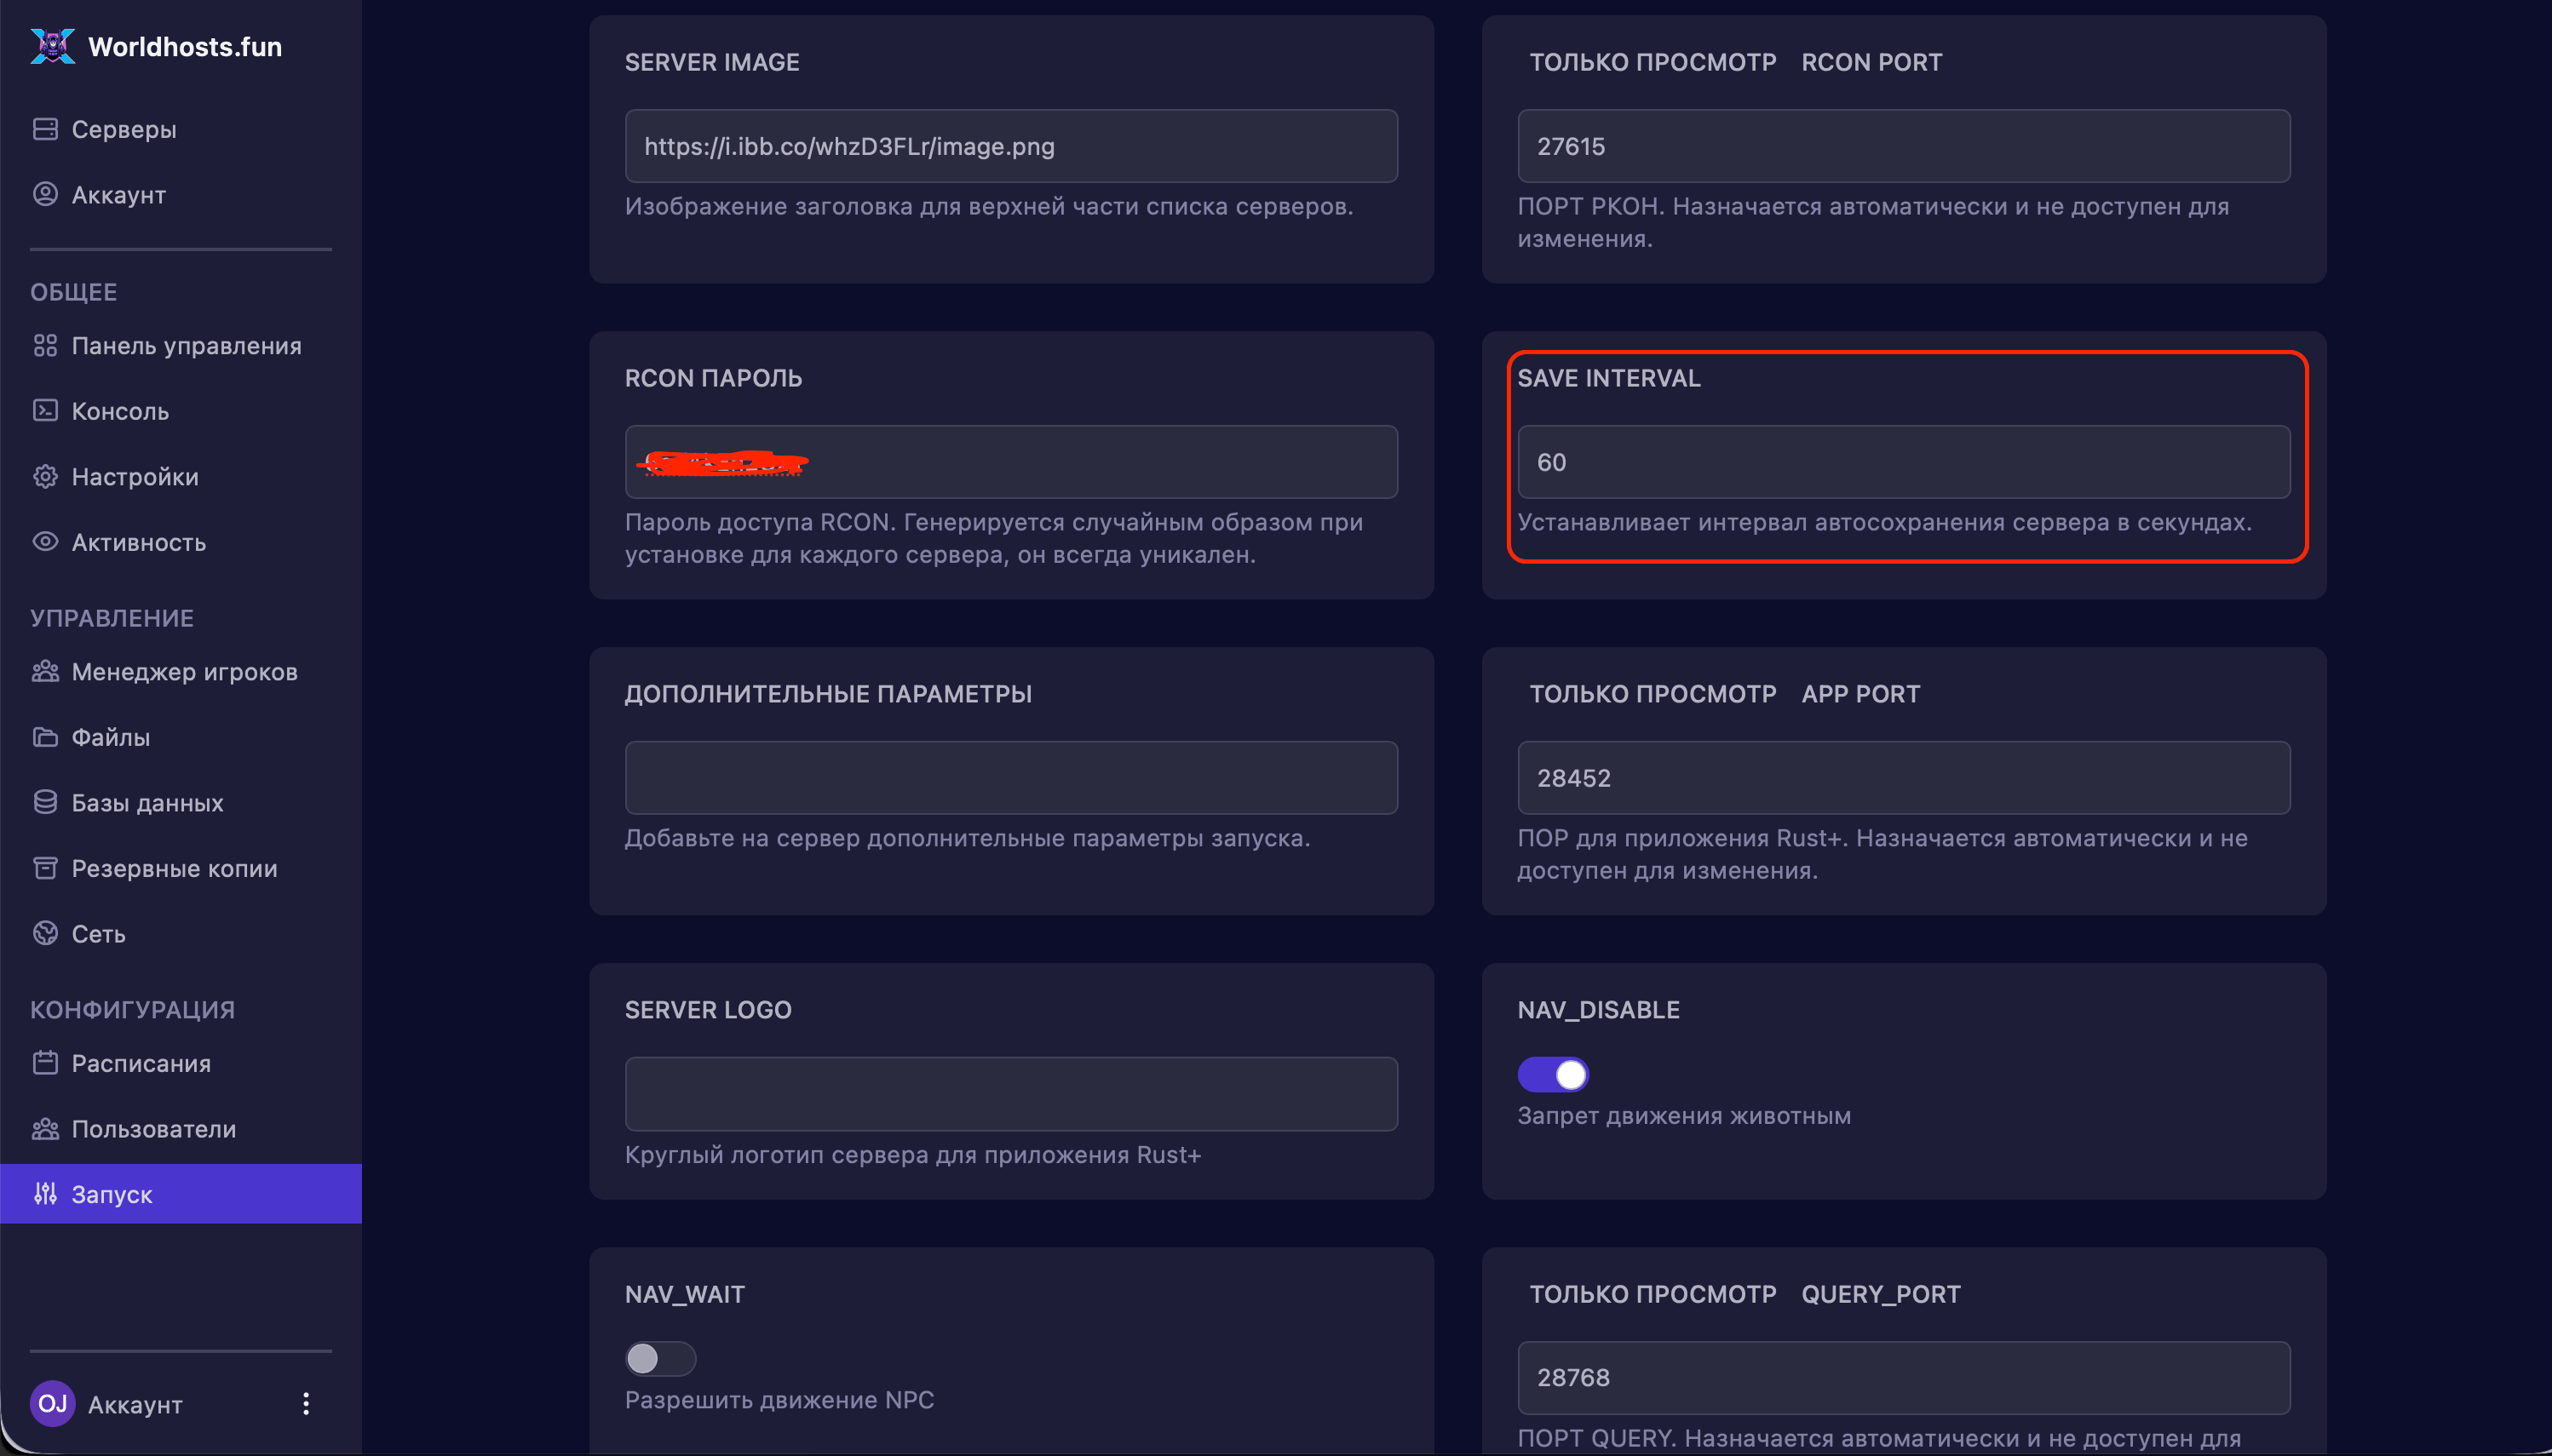Click the Активность eye icon
Screen dimensions: 2552x1456
[x=45, y=541]
